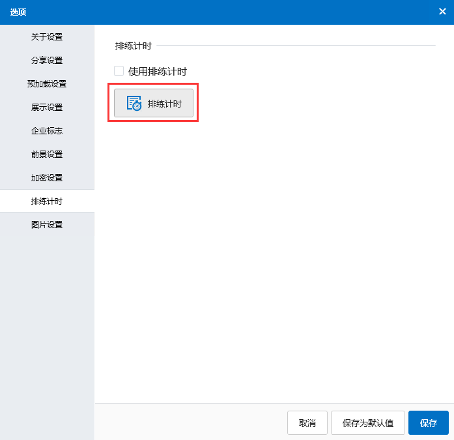
Task: Switch to the 图片设置 tab
Action: [47, 225]
